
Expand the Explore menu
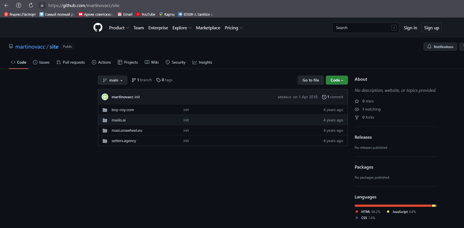coord(182,28)
